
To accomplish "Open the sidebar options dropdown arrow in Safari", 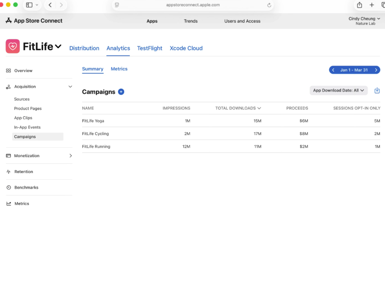I will point(37,5).
